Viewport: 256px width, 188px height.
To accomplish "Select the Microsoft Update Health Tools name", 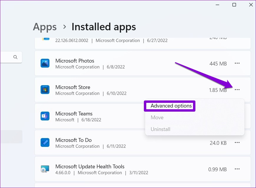I will point(90,167).
